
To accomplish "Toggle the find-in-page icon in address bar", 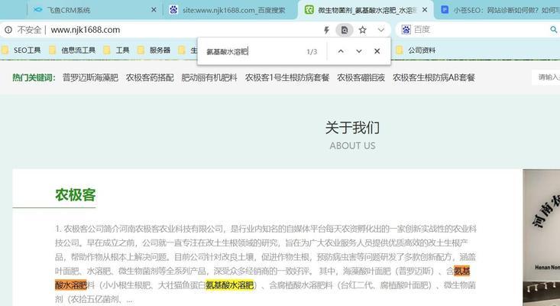I will point(345,30).
